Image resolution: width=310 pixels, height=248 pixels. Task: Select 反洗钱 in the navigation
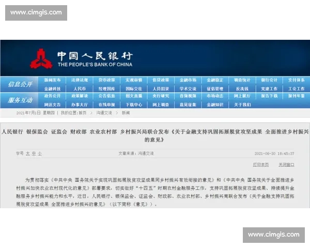[x=242, y=88]
